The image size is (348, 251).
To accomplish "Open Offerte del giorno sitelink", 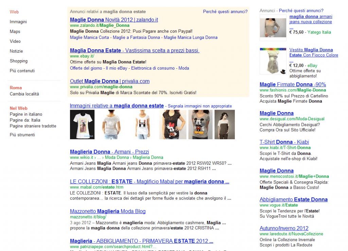I will tap(86, 68).
